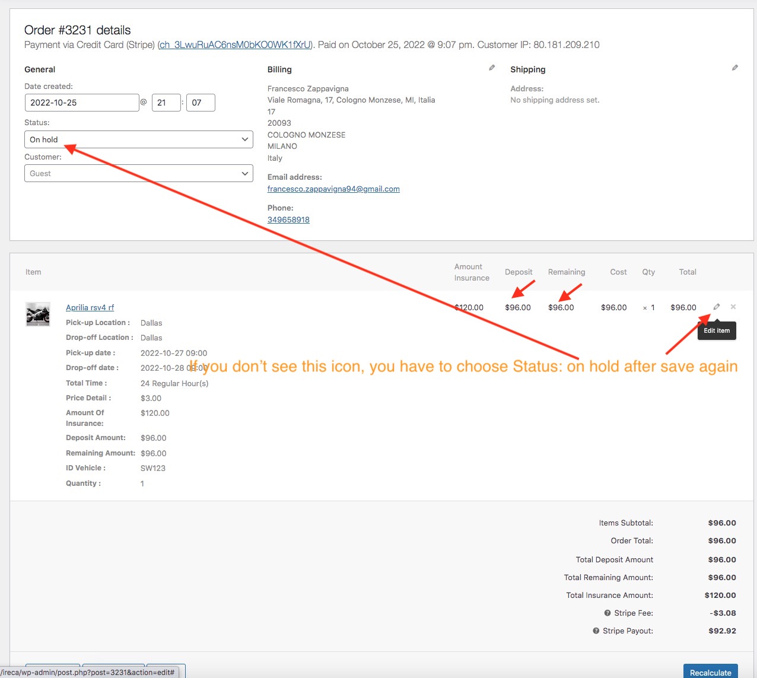Open the Aprilia rsv4 rf product link
Viewport: 757px width, 678px height.
[x=90, y=307]
